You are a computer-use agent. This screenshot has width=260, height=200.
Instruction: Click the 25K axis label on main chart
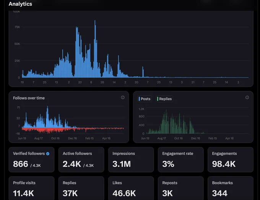tap(17, 61)
